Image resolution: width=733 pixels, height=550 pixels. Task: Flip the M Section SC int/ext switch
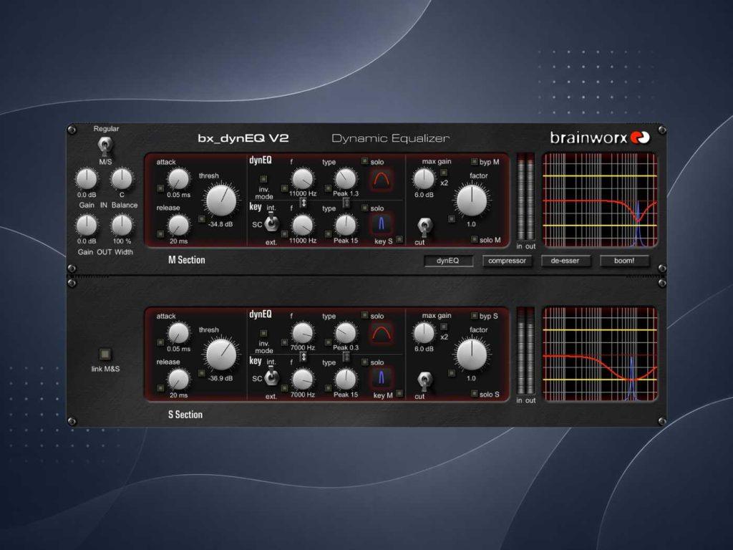tap(271, 223)
